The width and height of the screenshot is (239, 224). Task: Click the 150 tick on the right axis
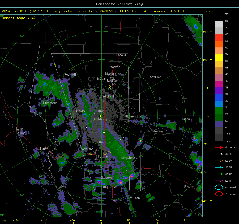coord(205,31)
